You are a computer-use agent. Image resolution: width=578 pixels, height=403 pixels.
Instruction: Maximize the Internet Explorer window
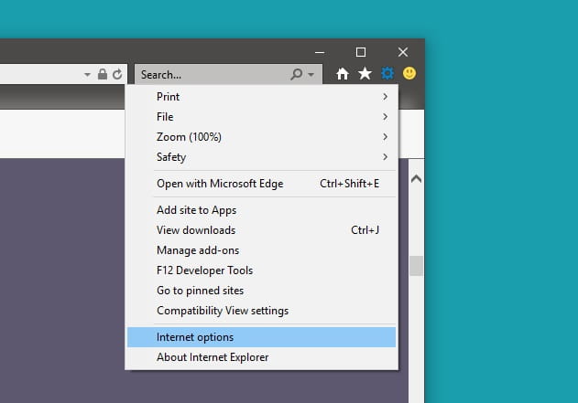click(361, 52)
